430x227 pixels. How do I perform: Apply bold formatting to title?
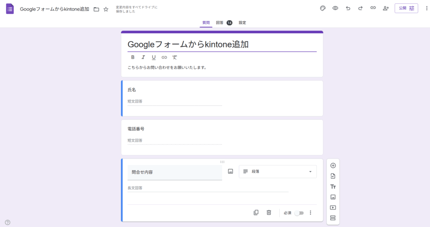(133, 57)
